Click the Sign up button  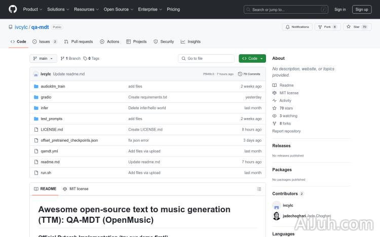(362, 10)
